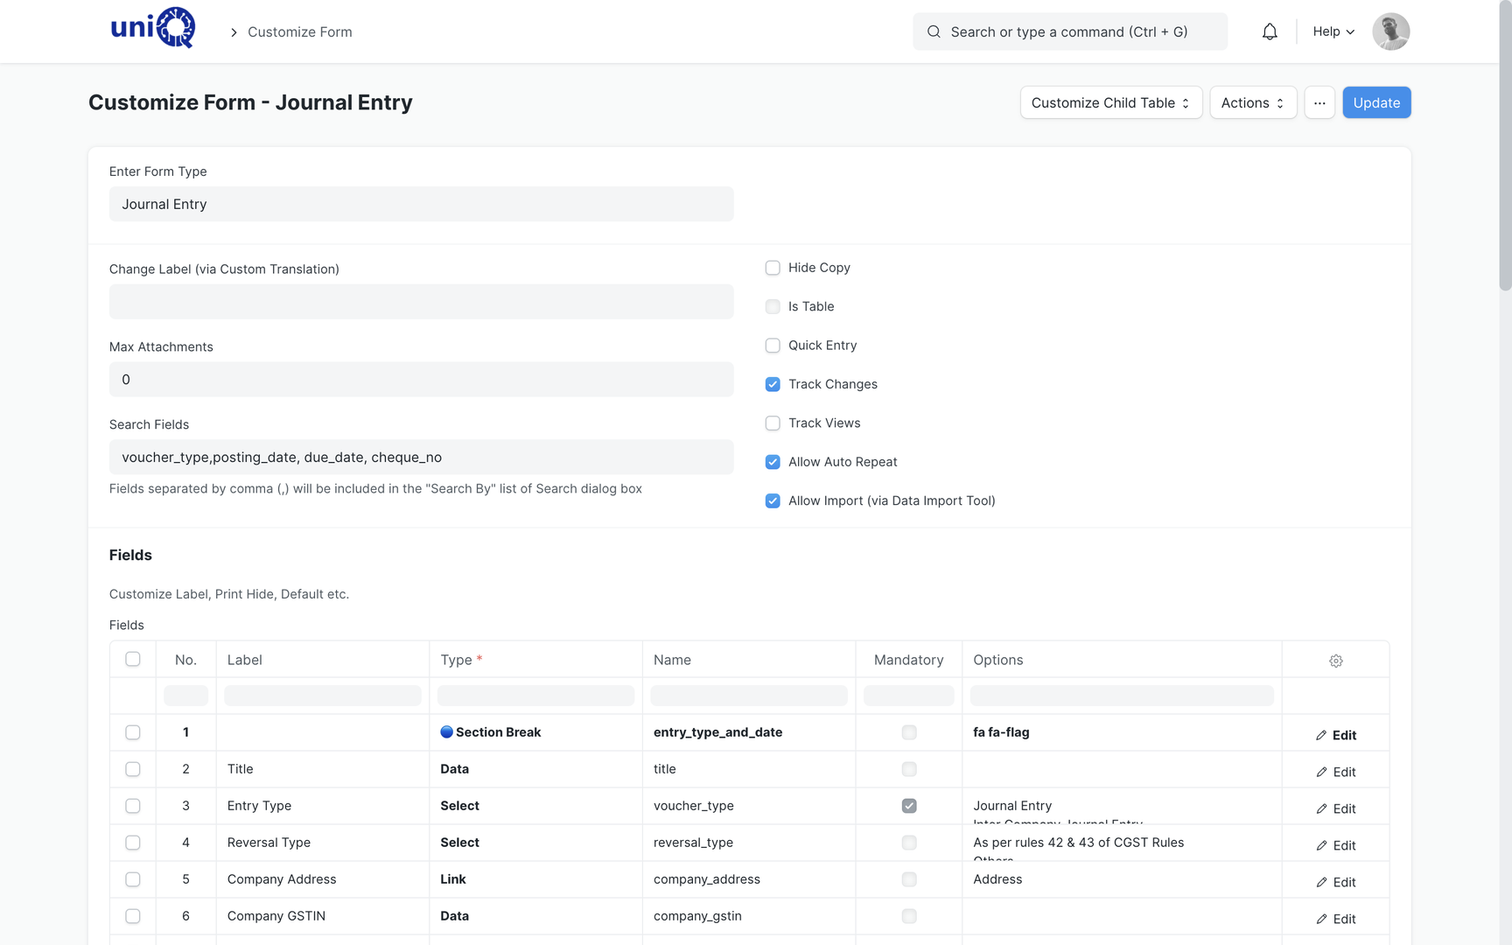The width and height of the screenshot is (1512, 945).
Task: Edit the entry_type_and_date field row
Action: (1335, 735)
